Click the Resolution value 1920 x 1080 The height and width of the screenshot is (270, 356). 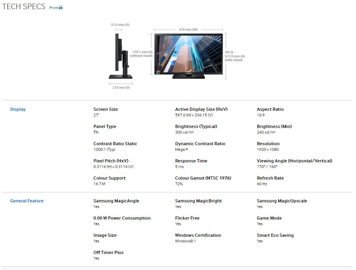coord(268,150)
